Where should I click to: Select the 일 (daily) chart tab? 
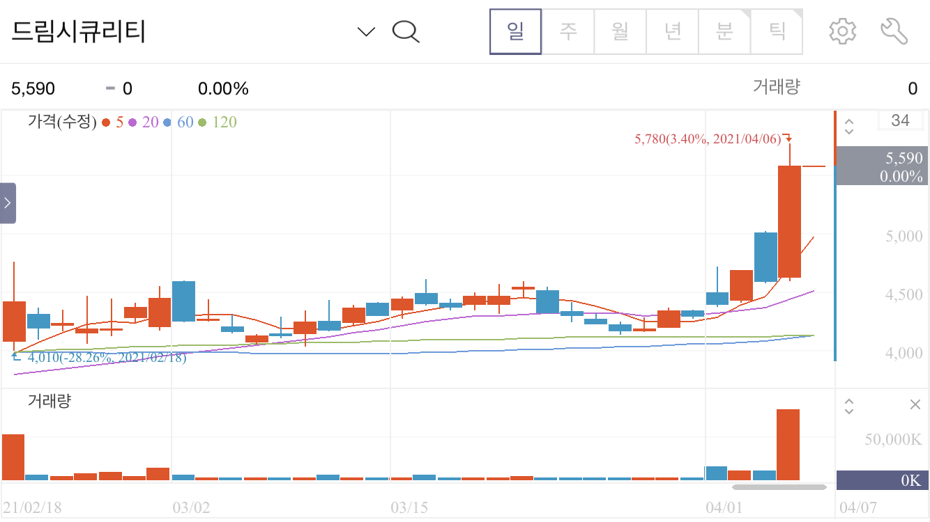[516, 31]
